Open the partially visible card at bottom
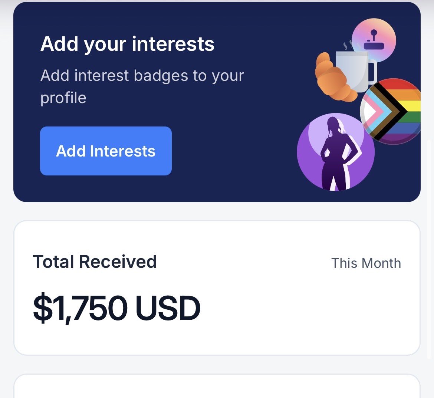Image resolution: width=434 pixels, height=398 pixels. 217,386
